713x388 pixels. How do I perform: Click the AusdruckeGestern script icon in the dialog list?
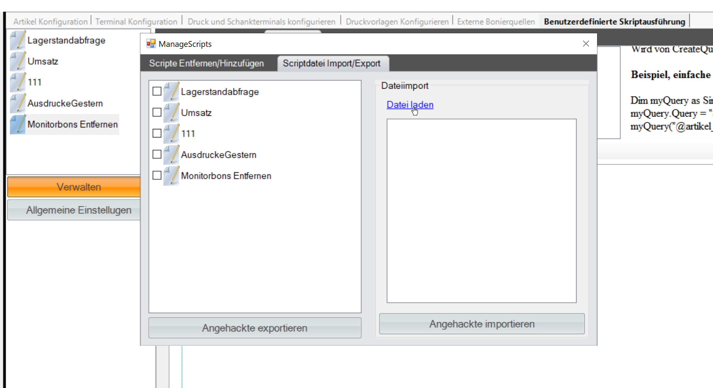171,155
